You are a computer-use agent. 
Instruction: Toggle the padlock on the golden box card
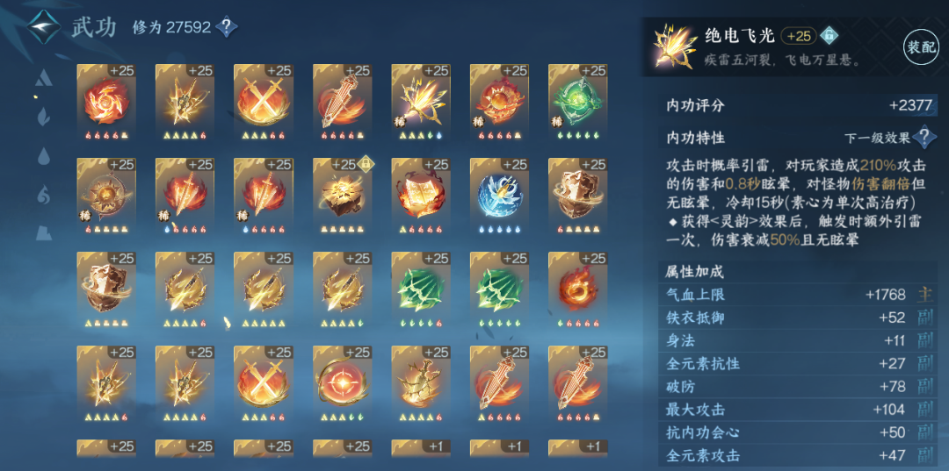pyautogui.click(x=365, y=162)
